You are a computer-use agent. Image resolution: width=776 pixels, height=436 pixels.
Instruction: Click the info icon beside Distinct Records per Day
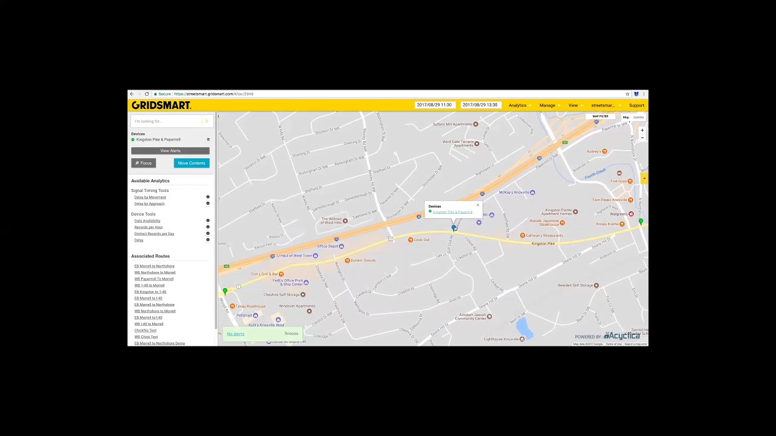[x=207, y=233]
